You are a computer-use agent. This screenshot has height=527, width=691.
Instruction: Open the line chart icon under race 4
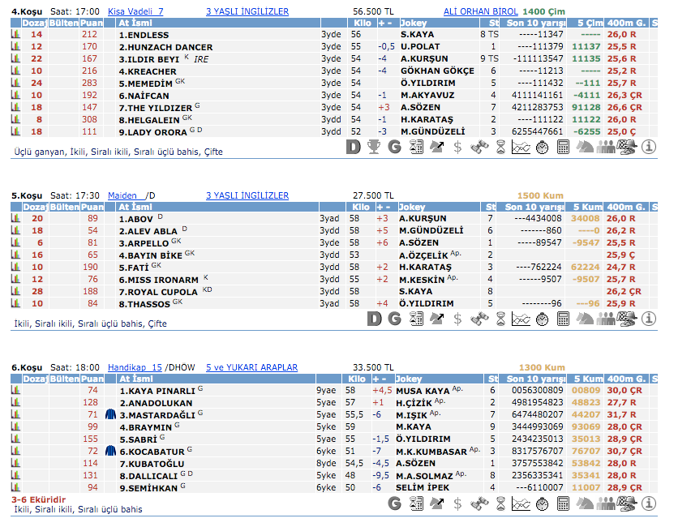point(521,147)
